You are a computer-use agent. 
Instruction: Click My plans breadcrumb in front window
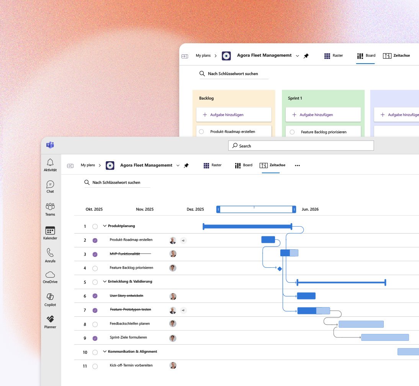click(88, 165)
